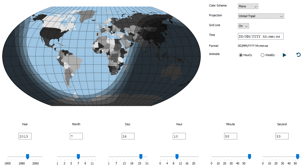Image resolution: width=304 pixels, height=168 pixels.
Task: Click the 31 tick label on Day slider
Action: click(147, 163)
